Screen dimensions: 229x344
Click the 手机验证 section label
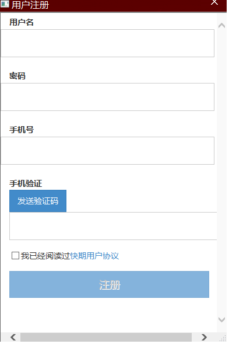pos(26,183)
